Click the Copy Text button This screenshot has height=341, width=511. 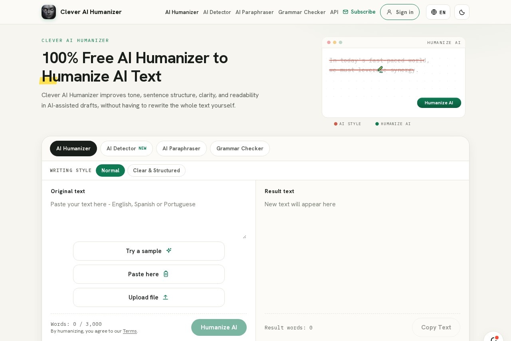click(436, 327)
